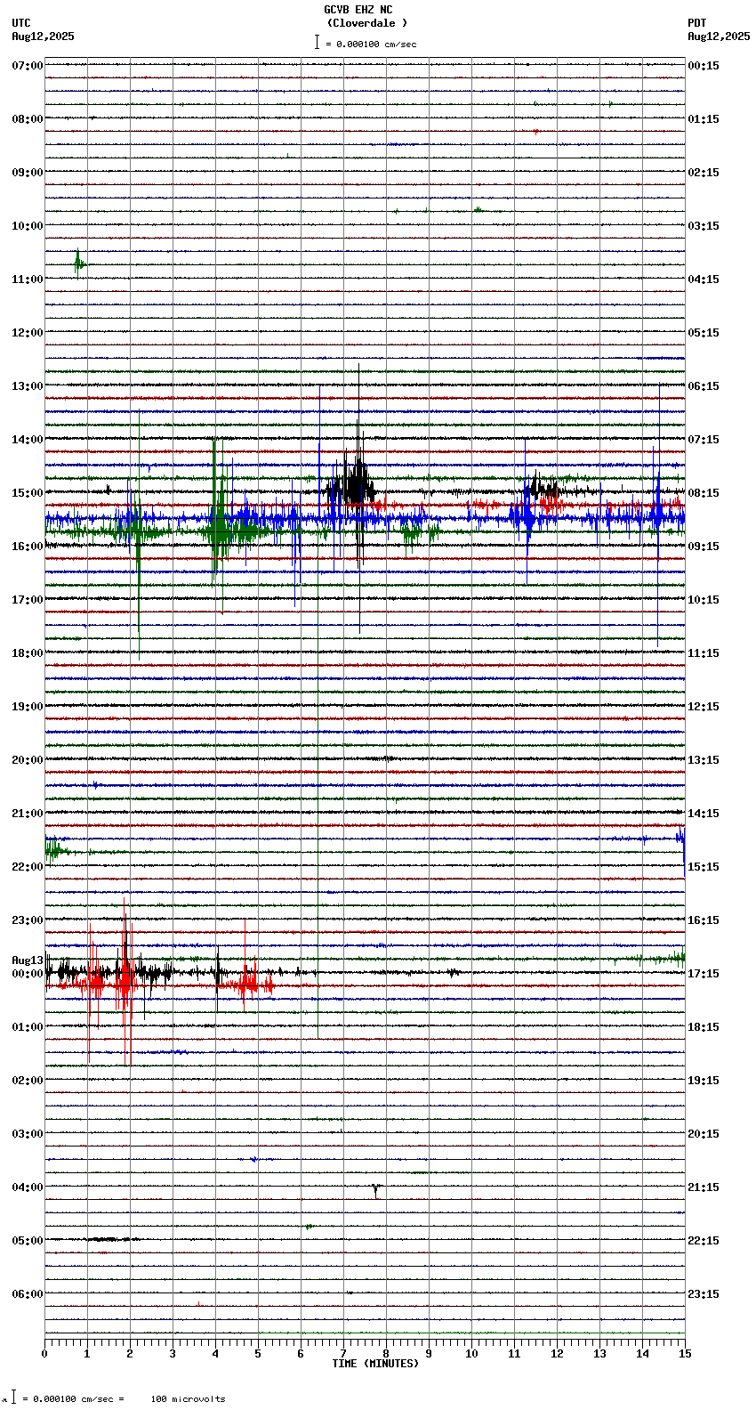The image size is (756, 1410).
Task: Click the 08:00 UTC row label
Action: [27, 119]
